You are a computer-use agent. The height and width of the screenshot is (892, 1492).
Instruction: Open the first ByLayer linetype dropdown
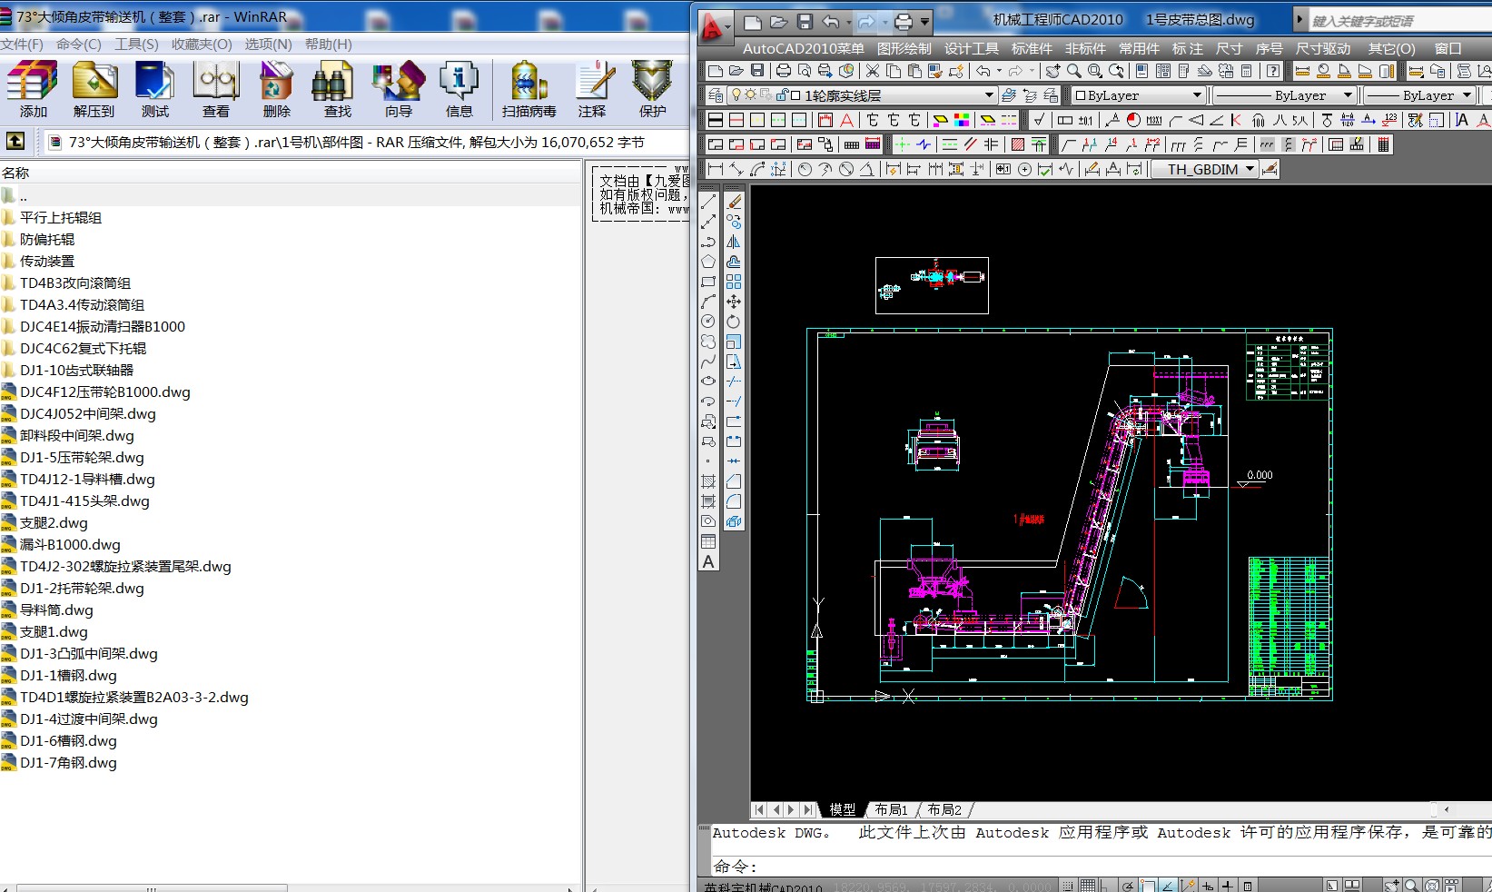[1284, 95]
